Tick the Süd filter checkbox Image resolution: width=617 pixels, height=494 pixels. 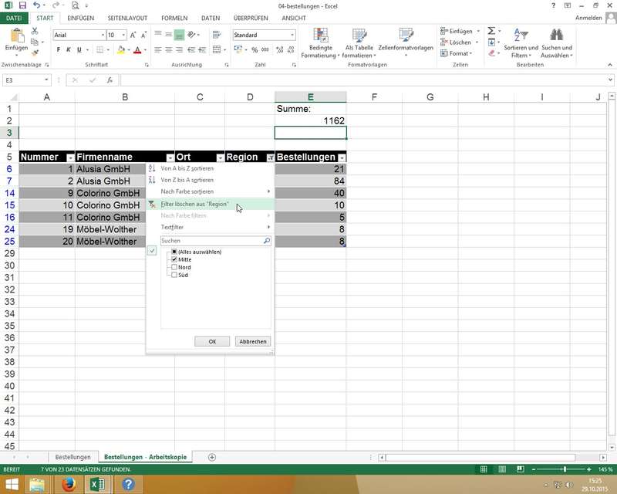(175, 276)
